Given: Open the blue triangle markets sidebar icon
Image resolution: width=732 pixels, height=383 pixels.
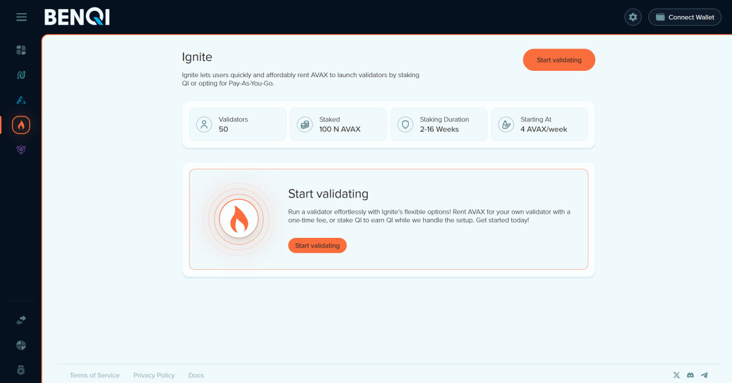Looking at the screenshot, I should (x=21, y=100).
